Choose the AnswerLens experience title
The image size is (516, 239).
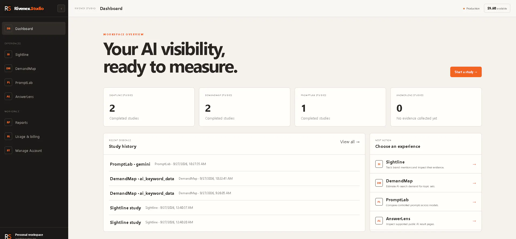point(398,218)
